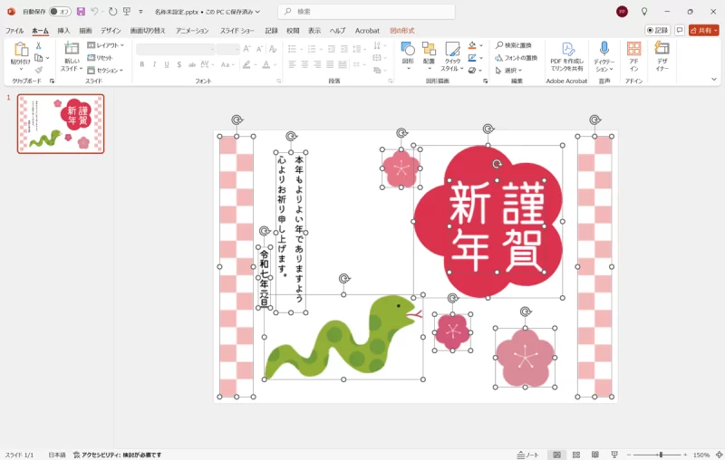Screen dimensions: 725x460
Task: Click the Share (共有) button
Action: (x=702, y=31)
